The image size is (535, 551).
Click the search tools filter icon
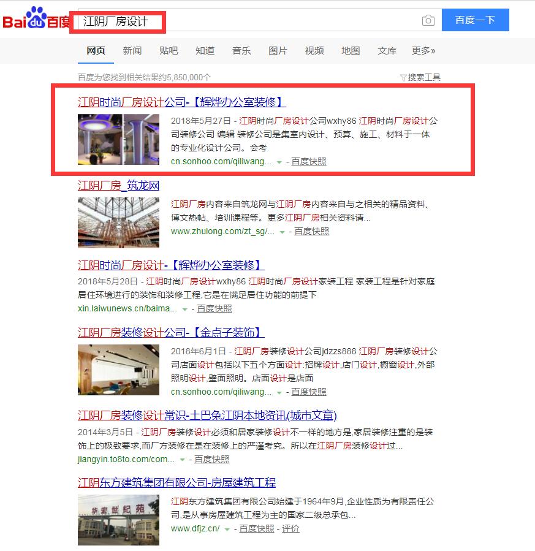pyautogui.click(x=403, y=77)
